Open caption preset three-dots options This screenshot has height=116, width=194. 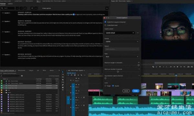pyautogui.click(x=138, y=33)
